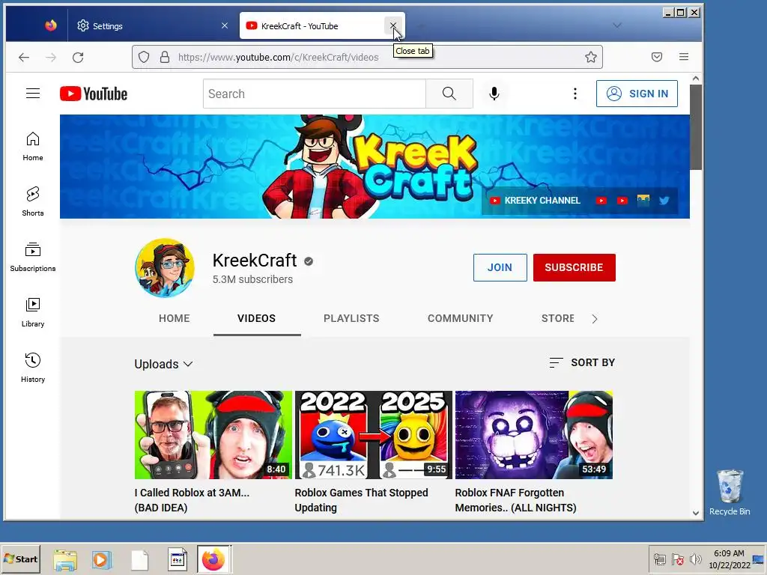This screenshot has width=767, height=575.
Task: Click the JOIN button
Action: tap(500, 267)
